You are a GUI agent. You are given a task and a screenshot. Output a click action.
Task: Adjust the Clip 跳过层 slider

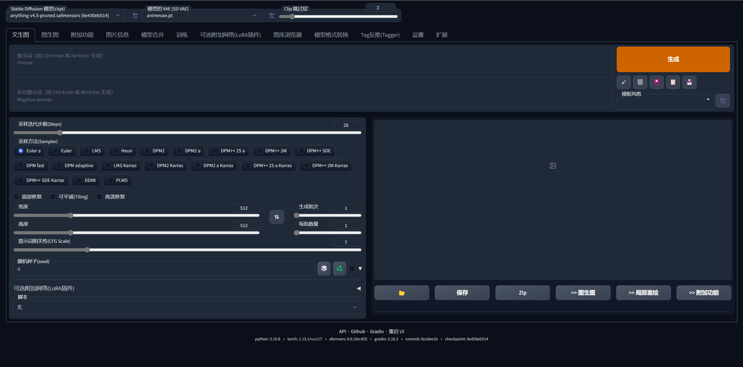[x=338, y=17]
